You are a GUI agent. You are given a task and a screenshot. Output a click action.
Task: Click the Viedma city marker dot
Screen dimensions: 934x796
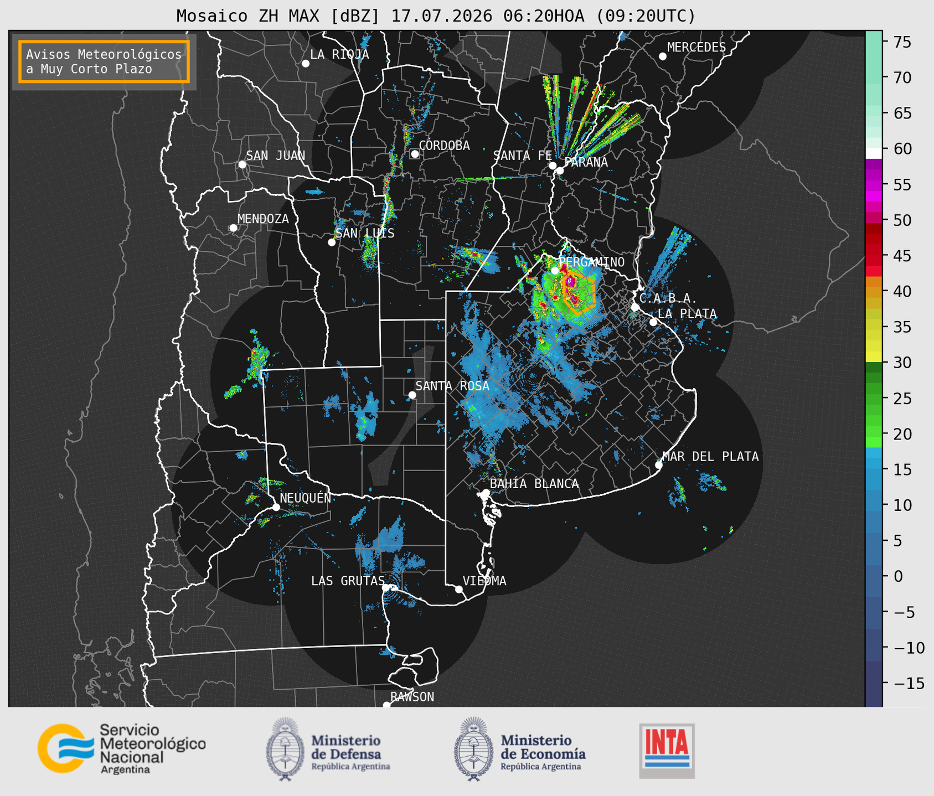(x=459, y=589)
